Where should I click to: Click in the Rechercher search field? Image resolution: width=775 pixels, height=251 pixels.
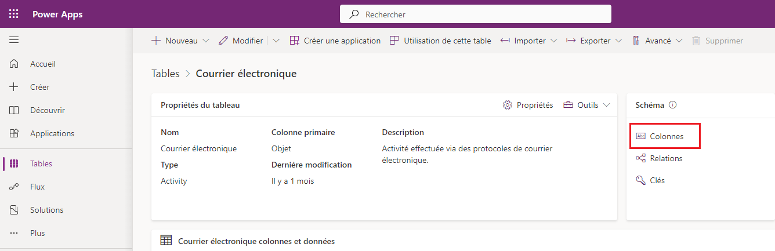pos(476,14)
